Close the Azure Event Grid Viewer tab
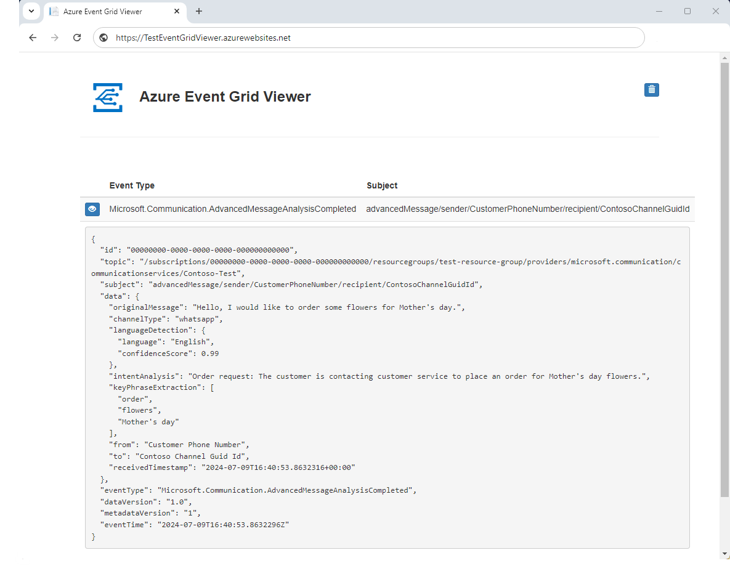 177,11
